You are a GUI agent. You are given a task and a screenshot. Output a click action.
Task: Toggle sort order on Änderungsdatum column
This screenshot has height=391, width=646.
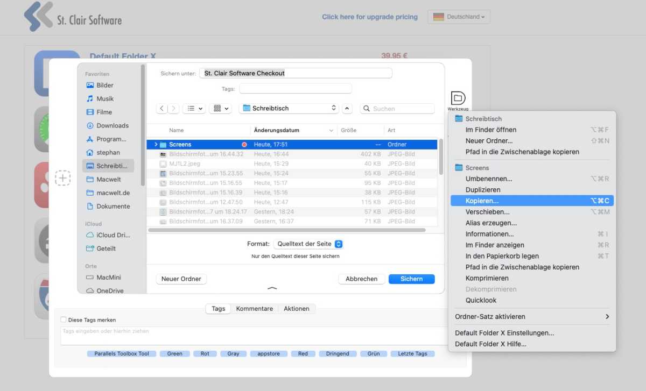pyautogui.click(x=293, y=130)
